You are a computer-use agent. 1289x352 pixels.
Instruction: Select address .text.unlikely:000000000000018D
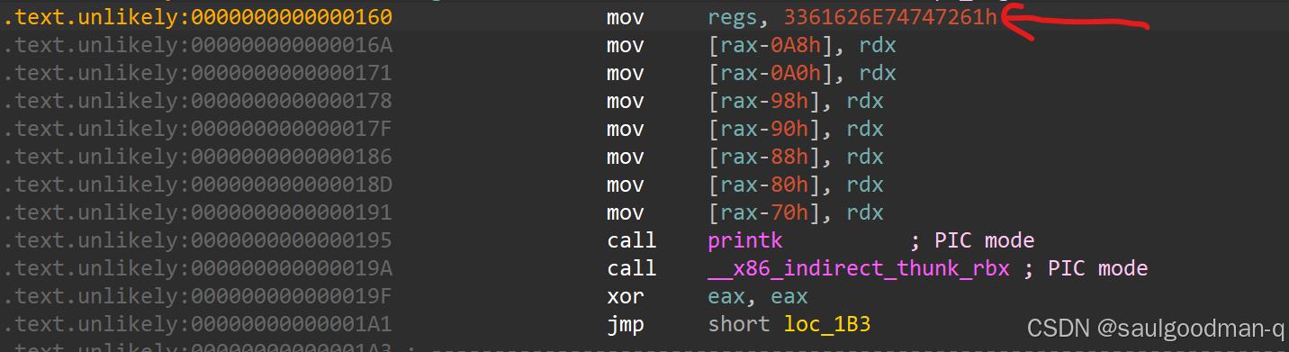(x=198, y=185)
